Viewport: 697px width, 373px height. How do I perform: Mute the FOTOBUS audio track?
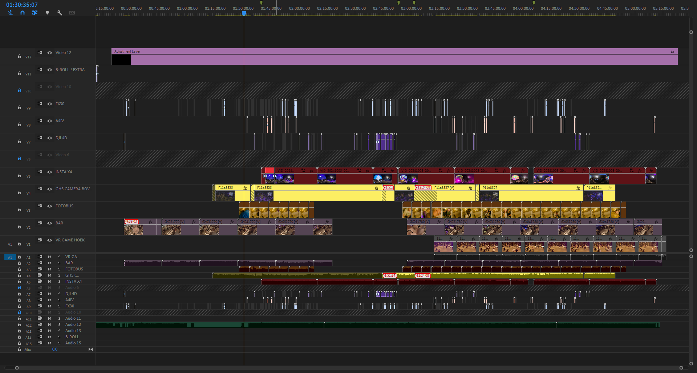click(50, 269)
